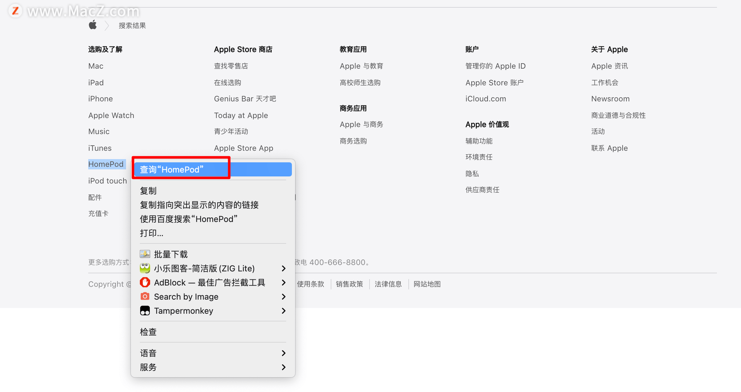Open the iPod touch link
The height and width of the screenshot is (392, 741).
click(107, 181)
